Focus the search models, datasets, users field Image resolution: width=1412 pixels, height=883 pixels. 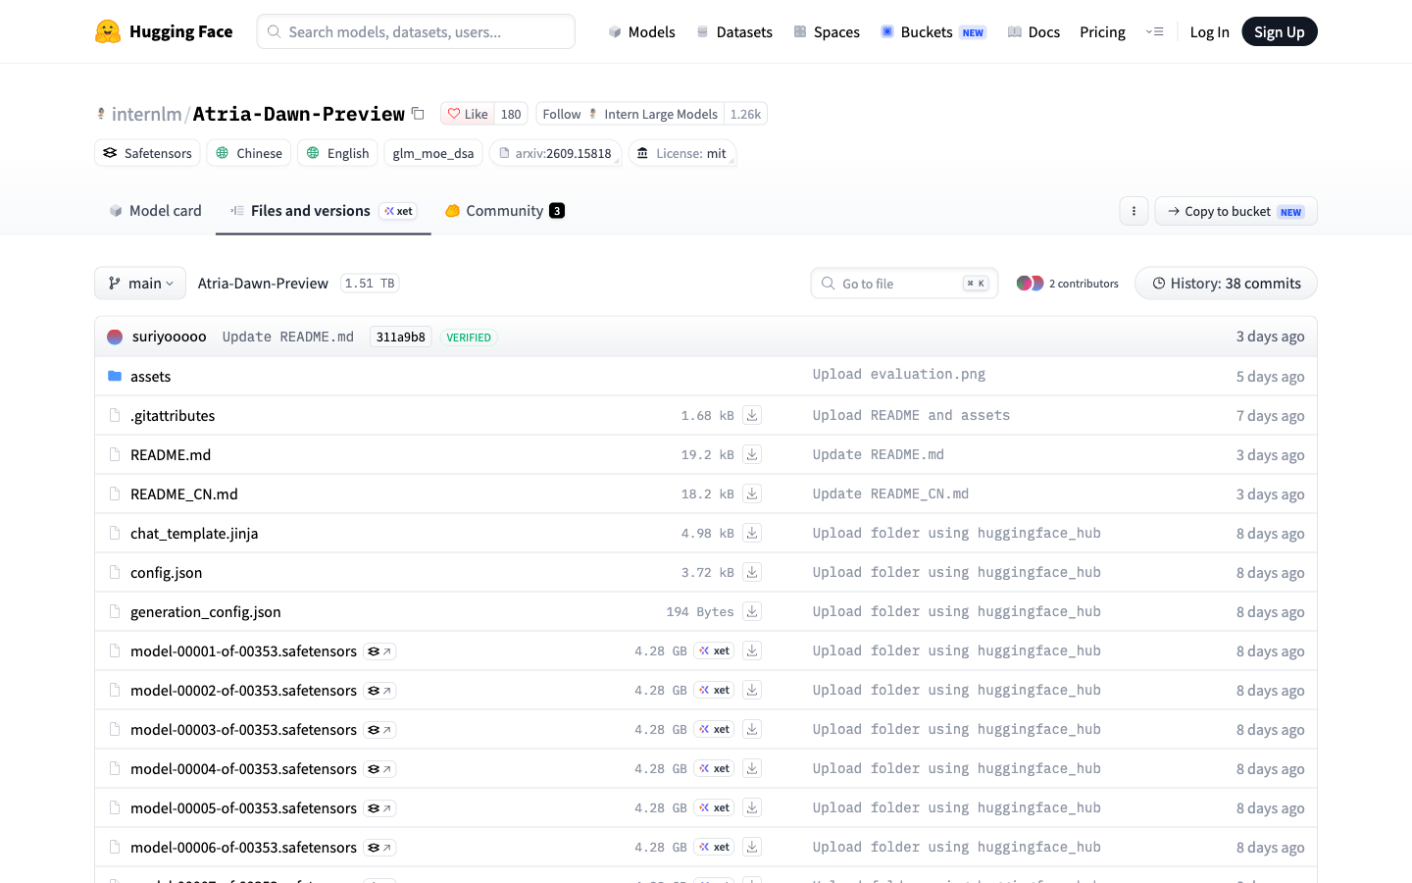(416, 31)
